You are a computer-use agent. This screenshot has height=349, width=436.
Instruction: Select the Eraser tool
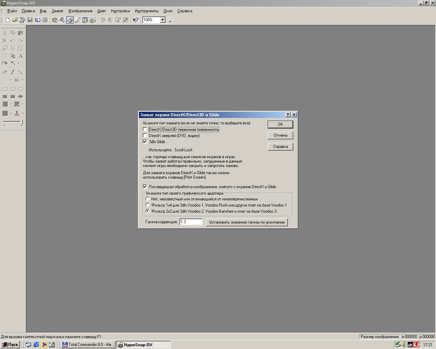pyautogui.click(x=5, y=72)
